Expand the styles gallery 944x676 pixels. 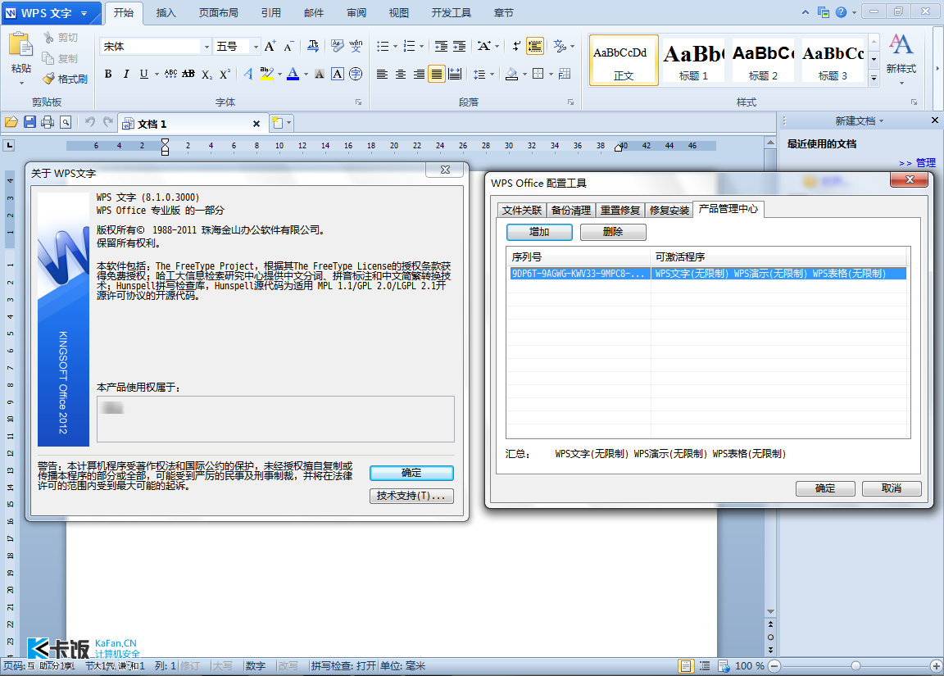click(x=874, y=79)
